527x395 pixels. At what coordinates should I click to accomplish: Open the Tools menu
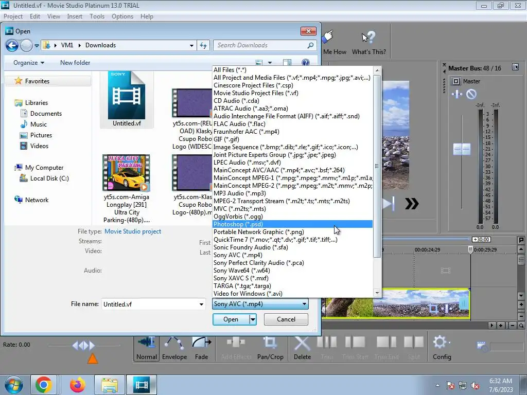97,16
